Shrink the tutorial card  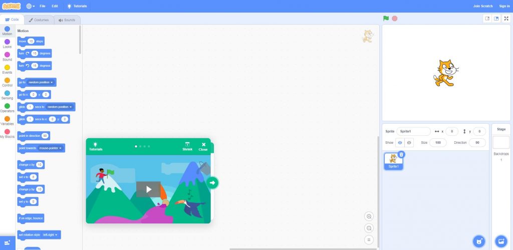pyautogui.click(x=187, y=147)
